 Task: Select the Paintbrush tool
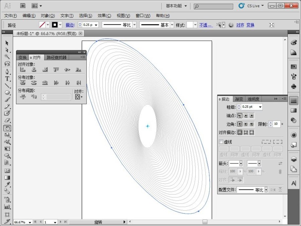[7, 99]
